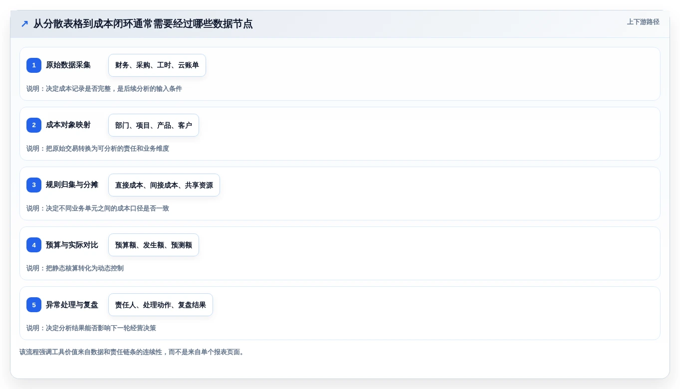Click the arrow icon beside the heading
This screenshot has width=680, height=389.
tap(24, 23)
